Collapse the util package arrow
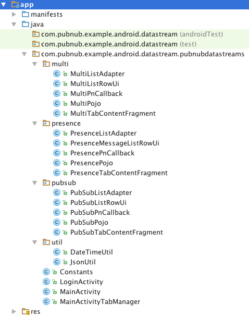The width and height of the screenshot is (249, 317). pos(35,242)
